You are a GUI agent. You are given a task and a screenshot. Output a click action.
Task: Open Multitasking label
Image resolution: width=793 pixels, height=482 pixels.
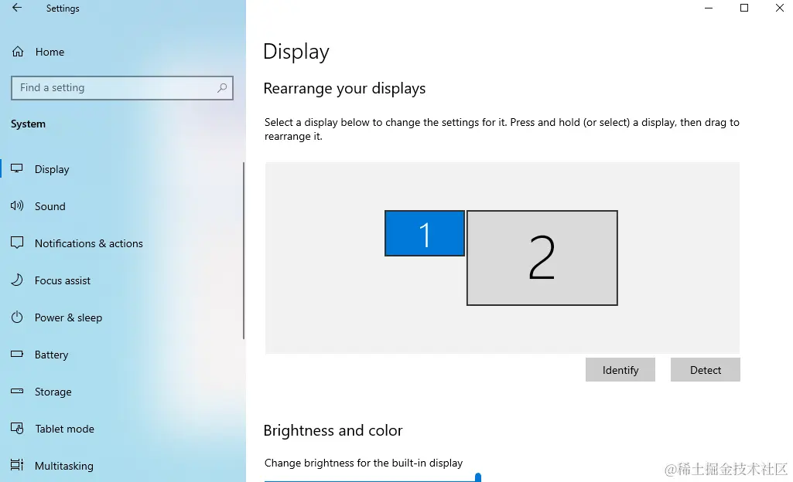point(63,466)
